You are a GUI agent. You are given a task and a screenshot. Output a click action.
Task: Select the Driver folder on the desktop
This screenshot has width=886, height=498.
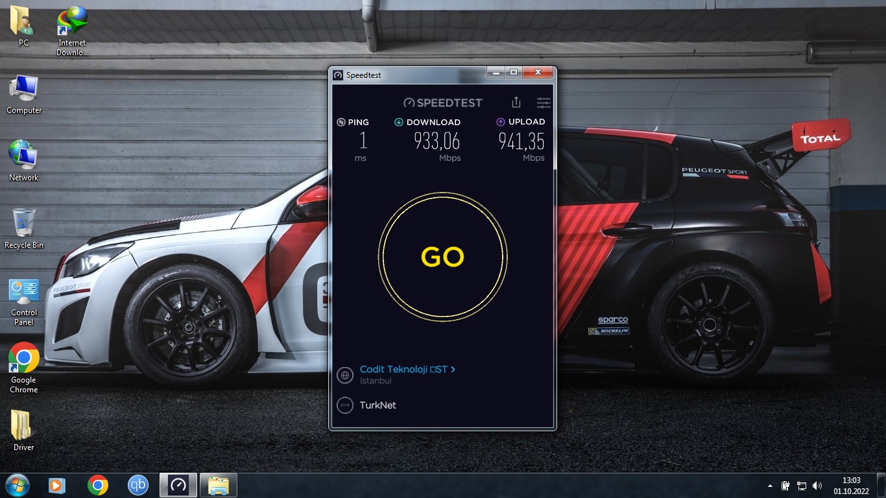23,431
